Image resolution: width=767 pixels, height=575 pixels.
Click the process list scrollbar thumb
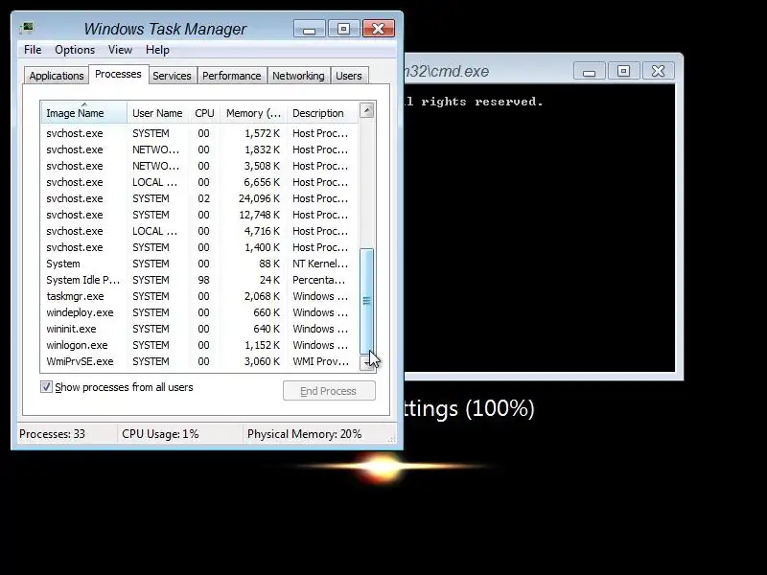[x=367, y=301]
